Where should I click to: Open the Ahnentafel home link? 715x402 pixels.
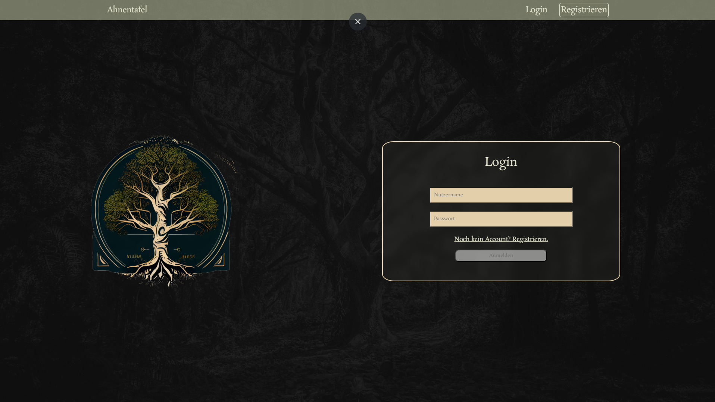click(127, 10)
